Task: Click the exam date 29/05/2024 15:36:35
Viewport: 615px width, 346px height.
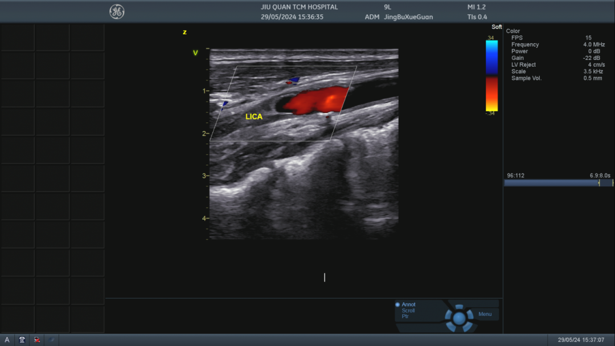Action: [x=292, y=17]
